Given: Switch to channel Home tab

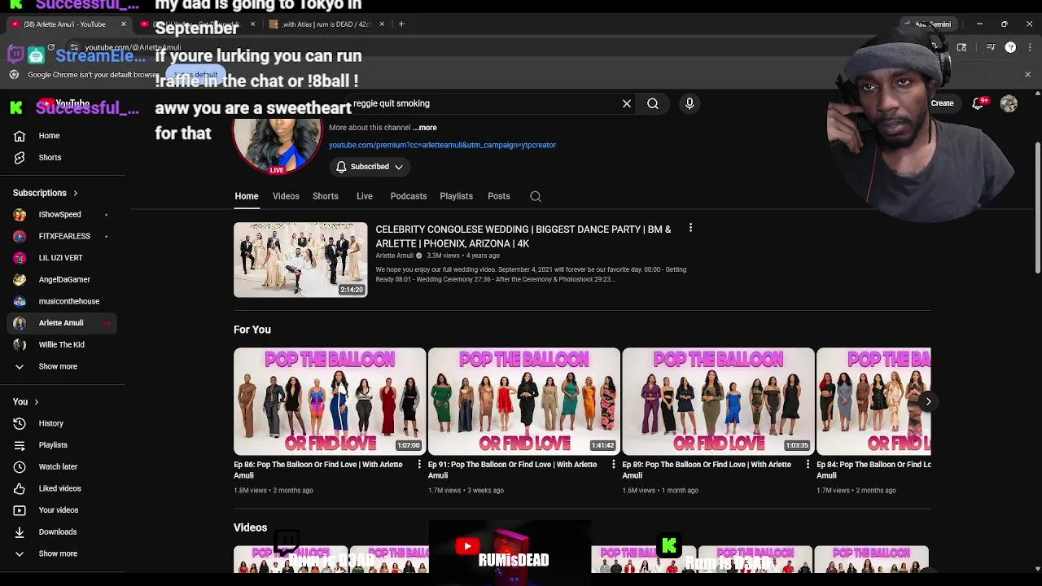Looking at the screenshot, I should pyautogui.click(x=247, y=196).
